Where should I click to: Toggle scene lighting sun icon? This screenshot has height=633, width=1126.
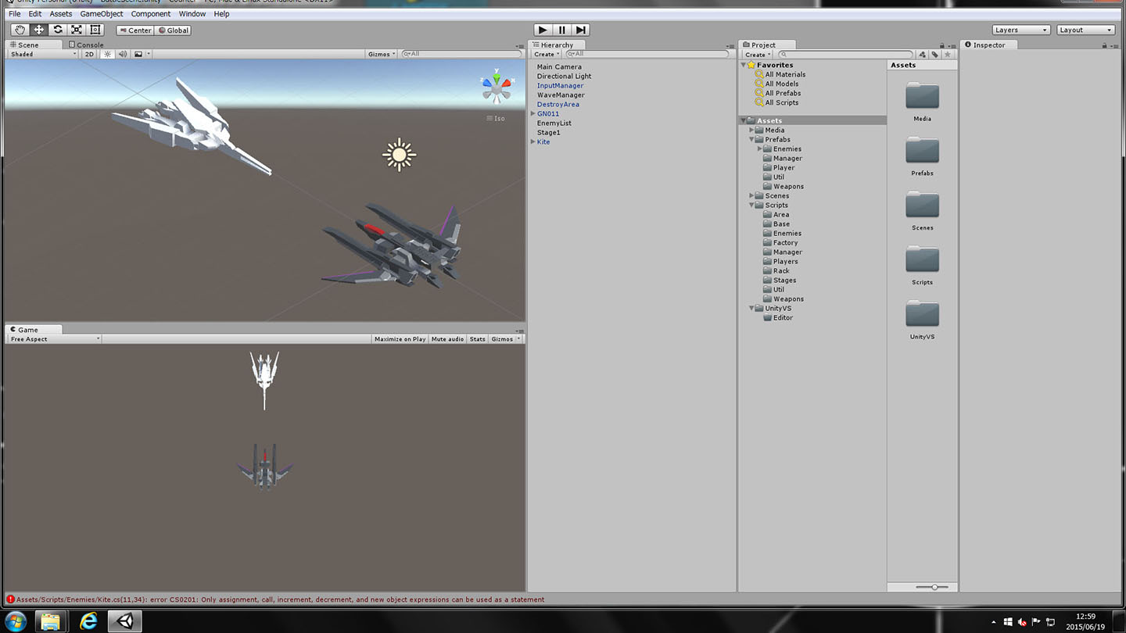pos(108,54)
